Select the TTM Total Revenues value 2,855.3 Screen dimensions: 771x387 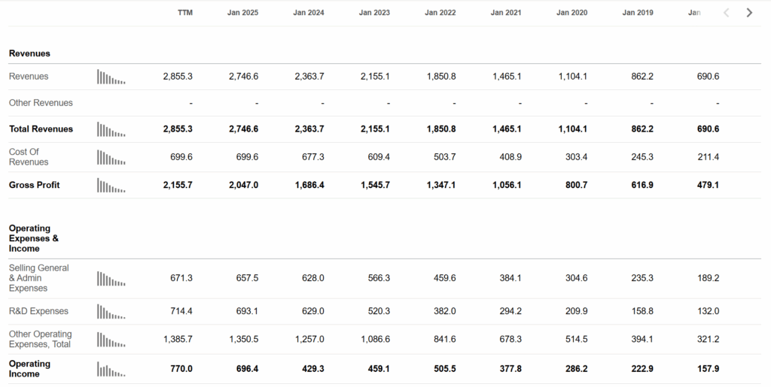point(178,129)
